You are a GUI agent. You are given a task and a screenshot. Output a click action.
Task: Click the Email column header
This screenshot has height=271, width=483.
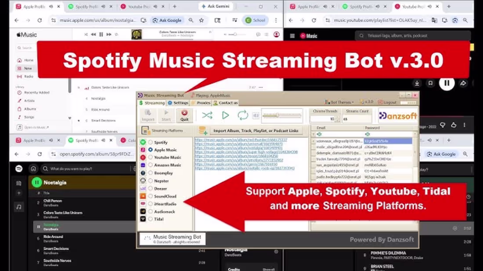339,128
